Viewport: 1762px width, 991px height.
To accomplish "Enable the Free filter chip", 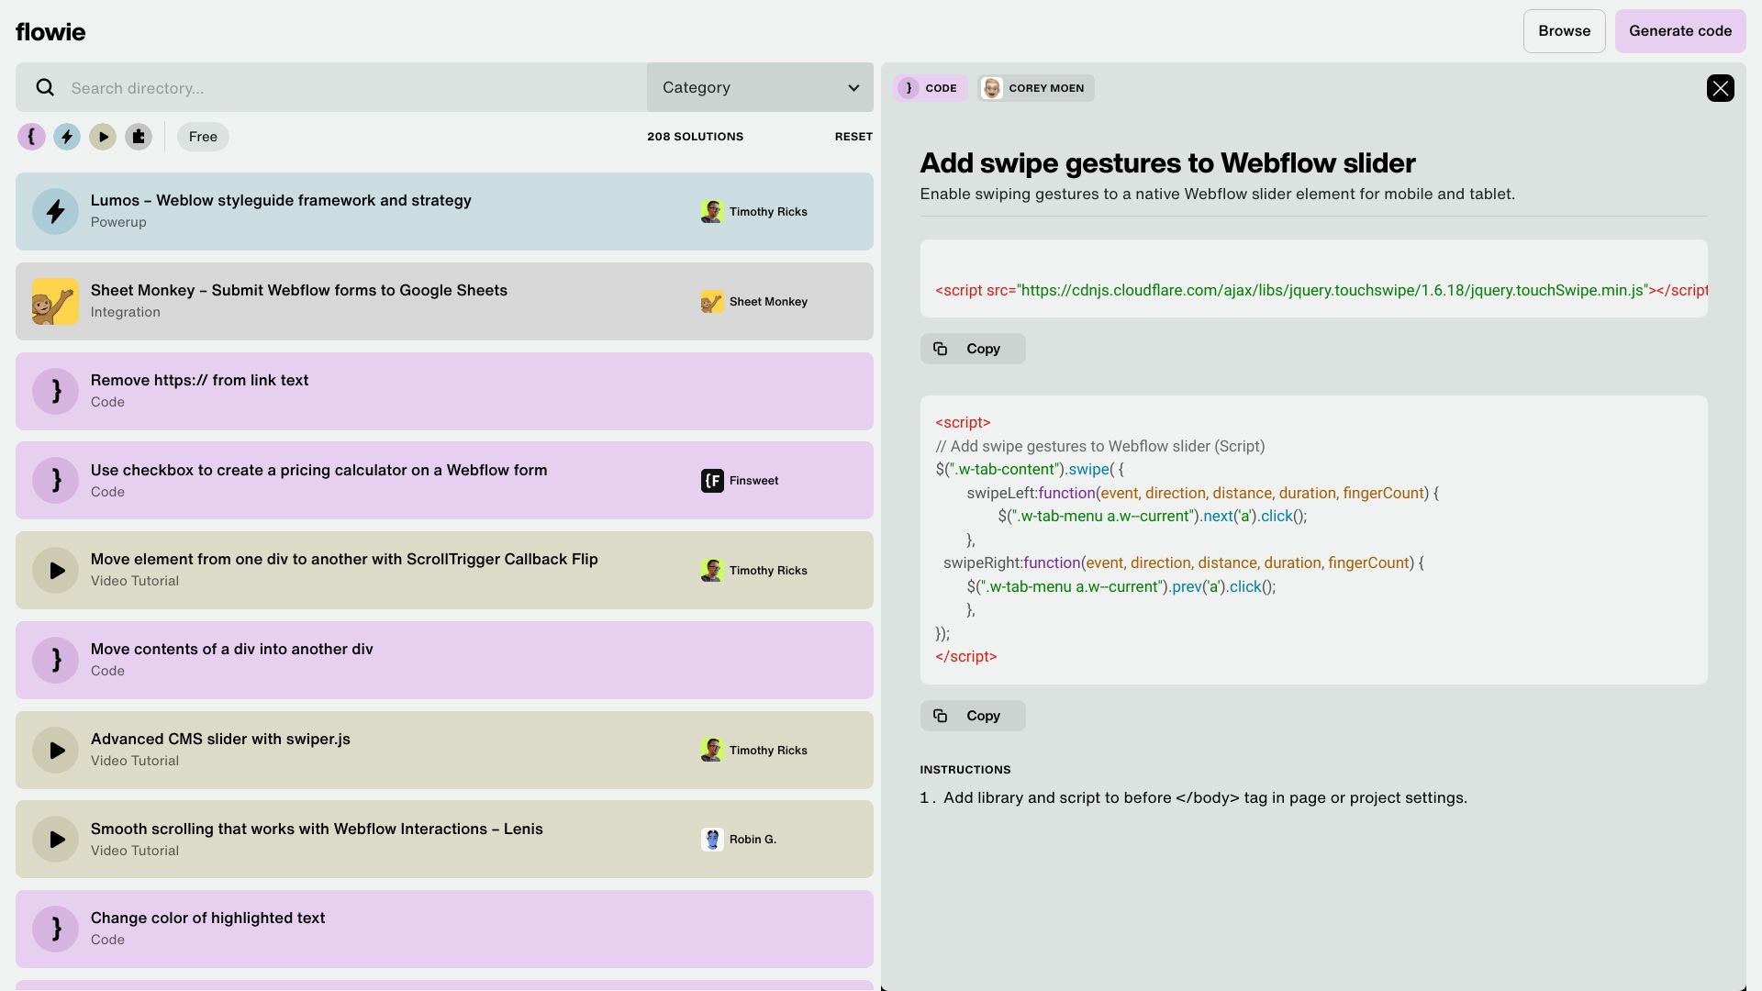I will coord(203,137).
